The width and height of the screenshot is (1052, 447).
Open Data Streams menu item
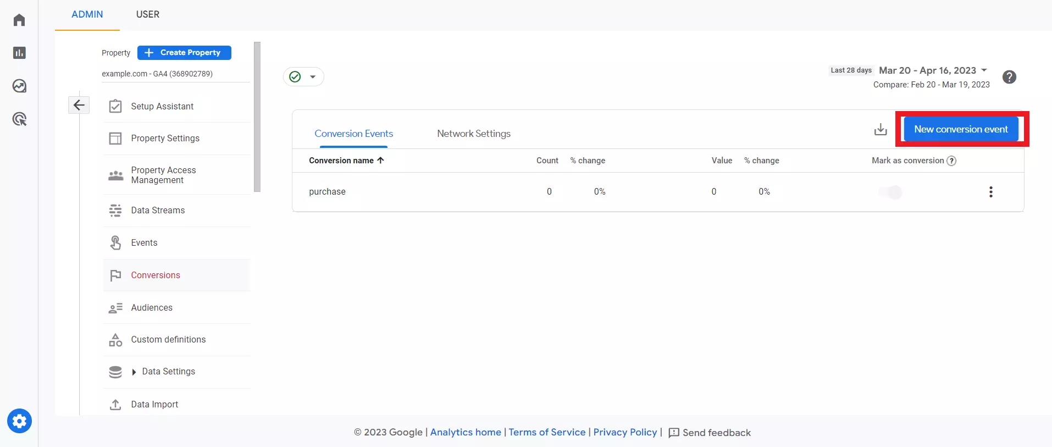click(176, 210)
